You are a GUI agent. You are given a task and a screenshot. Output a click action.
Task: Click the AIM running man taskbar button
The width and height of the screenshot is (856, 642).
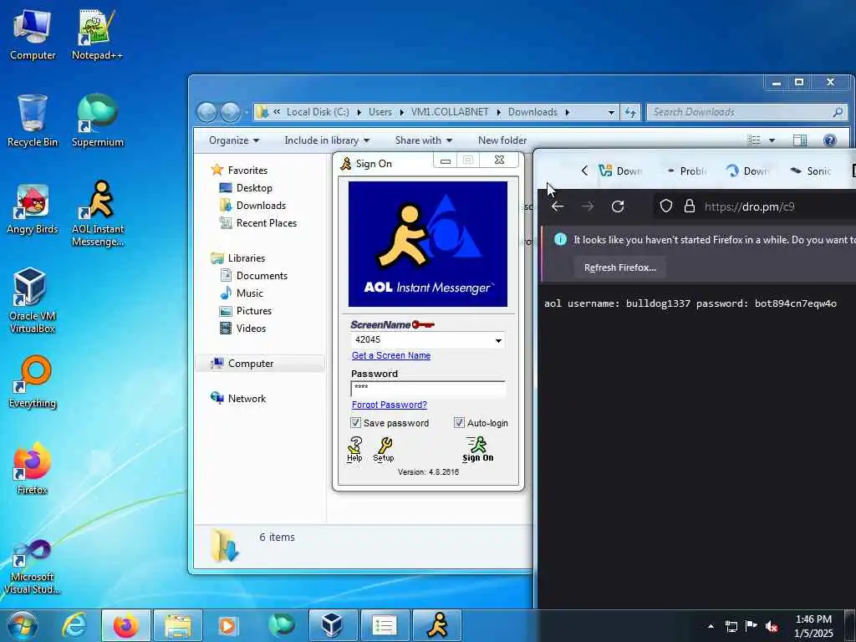click(x=437, y=625)
